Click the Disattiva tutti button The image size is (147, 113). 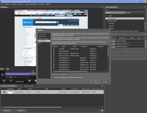(x=64, y=74)
